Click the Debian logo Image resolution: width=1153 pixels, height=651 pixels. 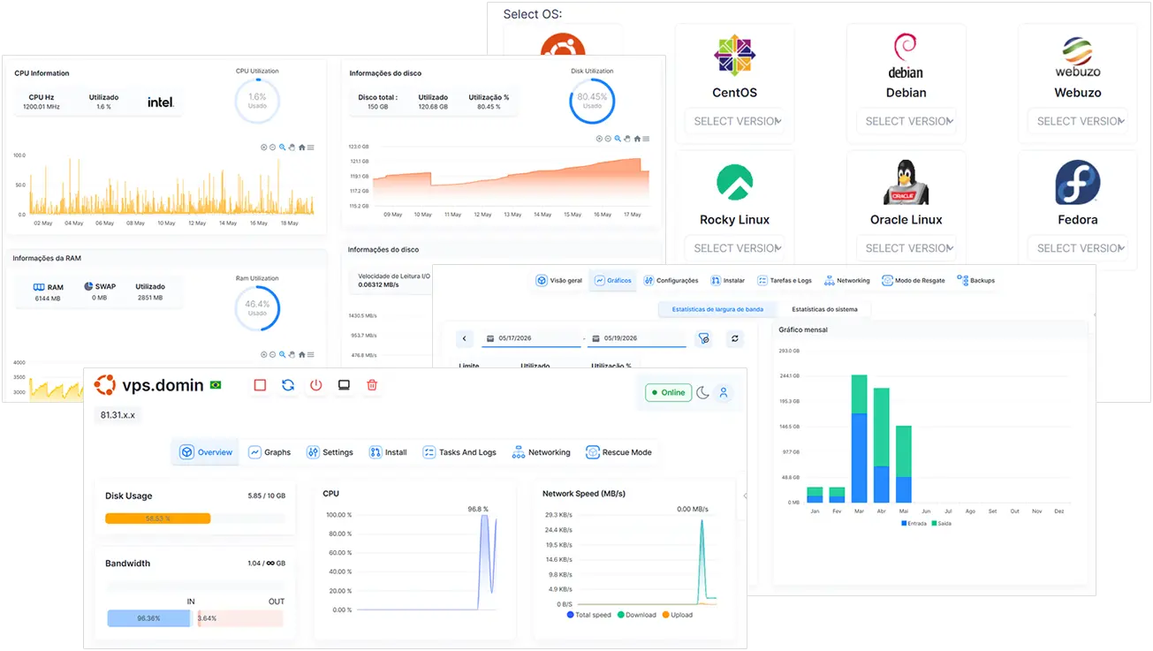[906, 57]
